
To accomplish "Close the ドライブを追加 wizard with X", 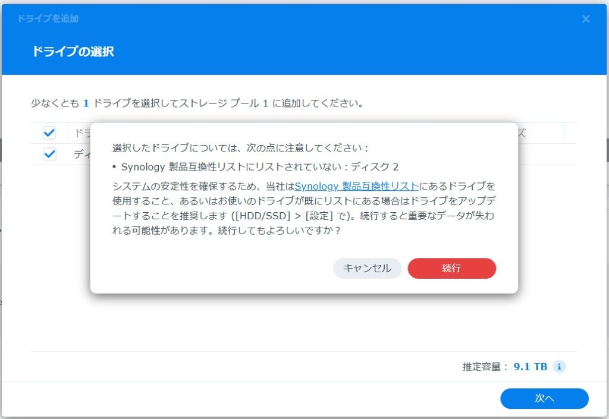I will 586,19.
